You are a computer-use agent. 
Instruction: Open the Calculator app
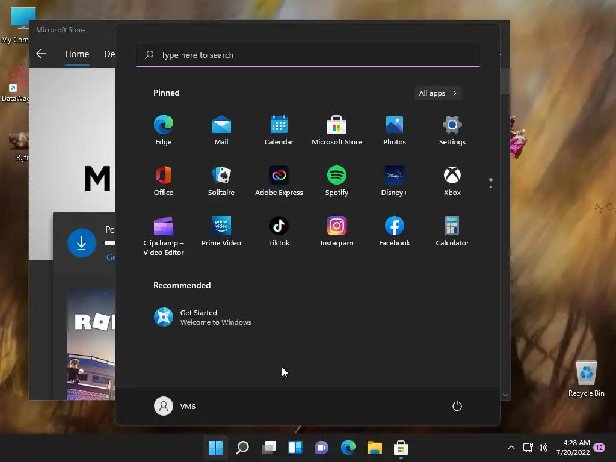point(452,232)
